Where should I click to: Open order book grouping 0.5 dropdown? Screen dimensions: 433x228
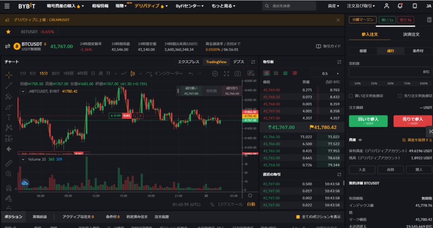click(326, 74)
